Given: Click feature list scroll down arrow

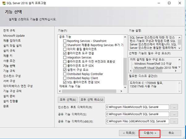Looking at the screenshot, I should tap(125, 87).
